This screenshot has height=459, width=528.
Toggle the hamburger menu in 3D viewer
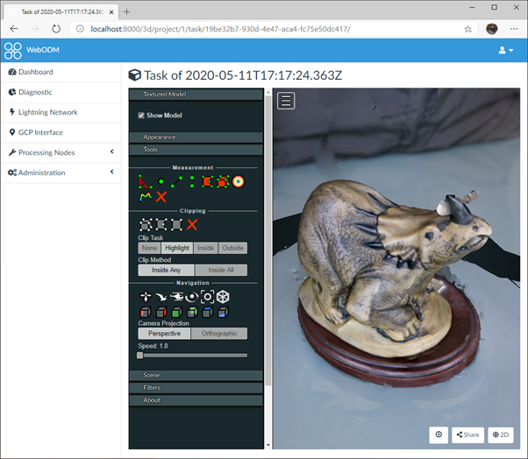tap(286, 101)
